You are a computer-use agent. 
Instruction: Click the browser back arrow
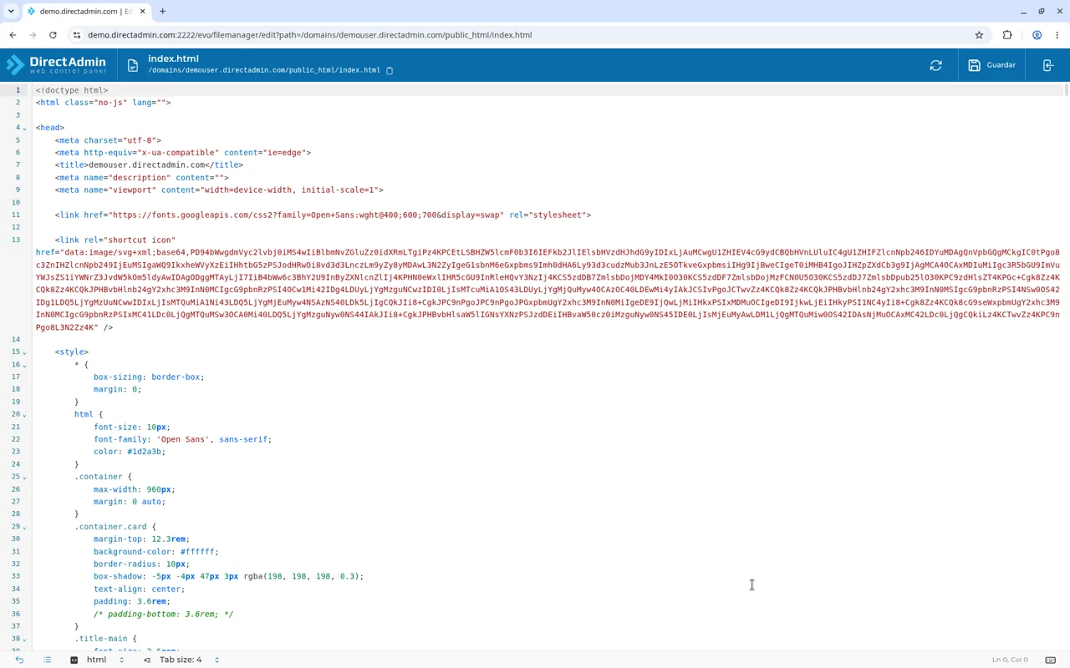point(13,35)
